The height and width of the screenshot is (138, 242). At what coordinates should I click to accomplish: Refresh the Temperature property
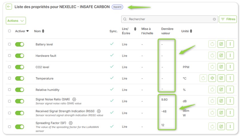(203, 78)
